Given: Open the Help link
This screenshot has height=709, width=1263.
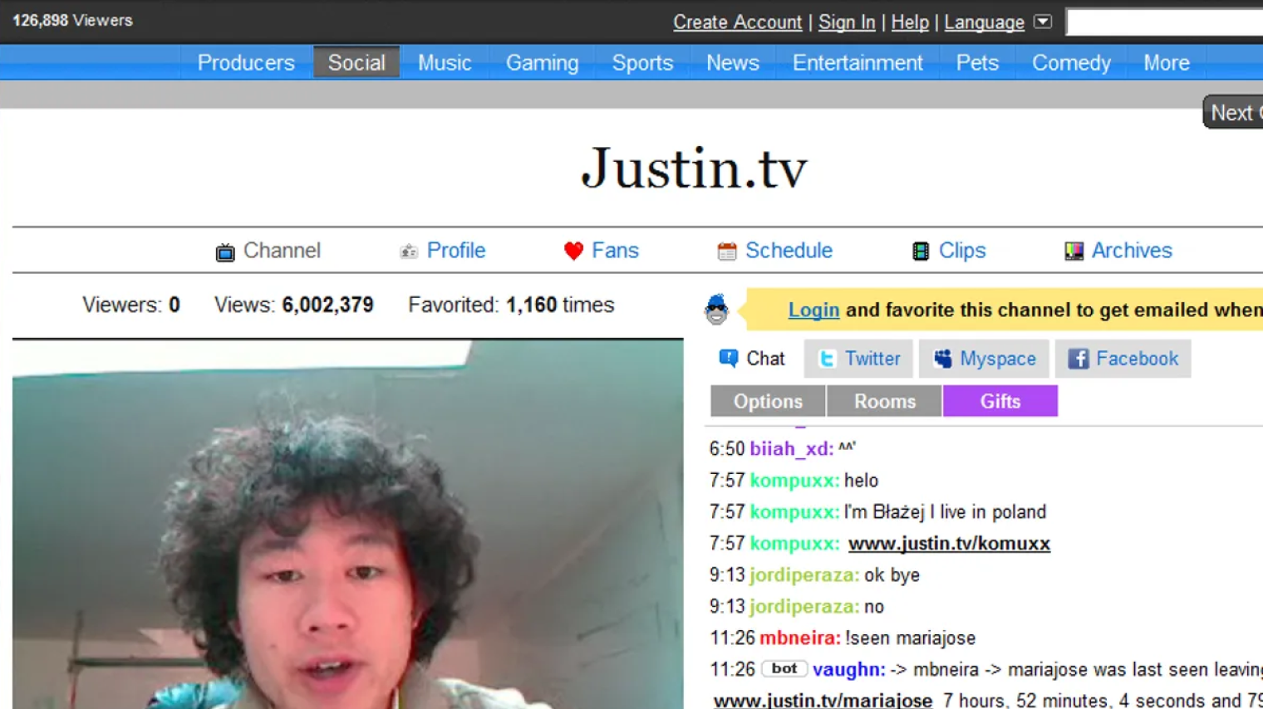Looking at the screenshot, I should [x=910, y=22].
